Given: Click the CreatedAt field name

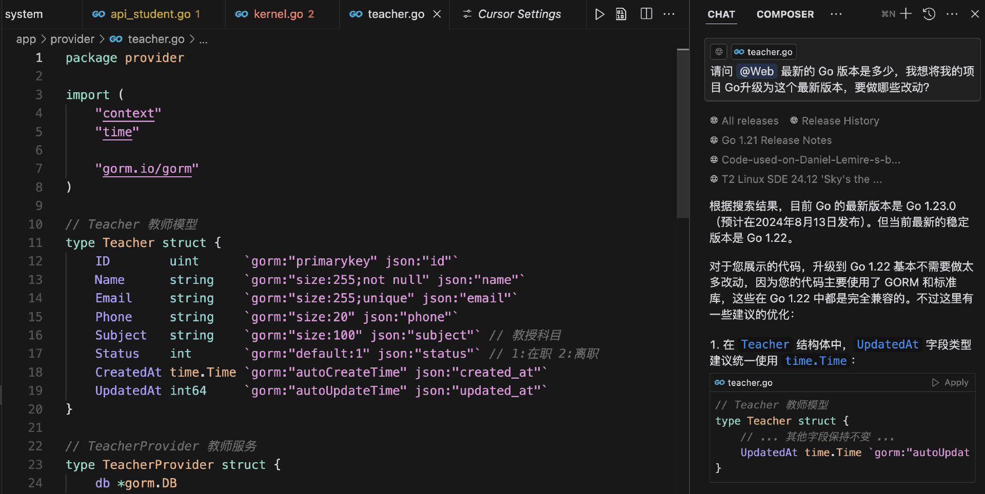Looking at the screenshot, I should [x=128, y=372].
